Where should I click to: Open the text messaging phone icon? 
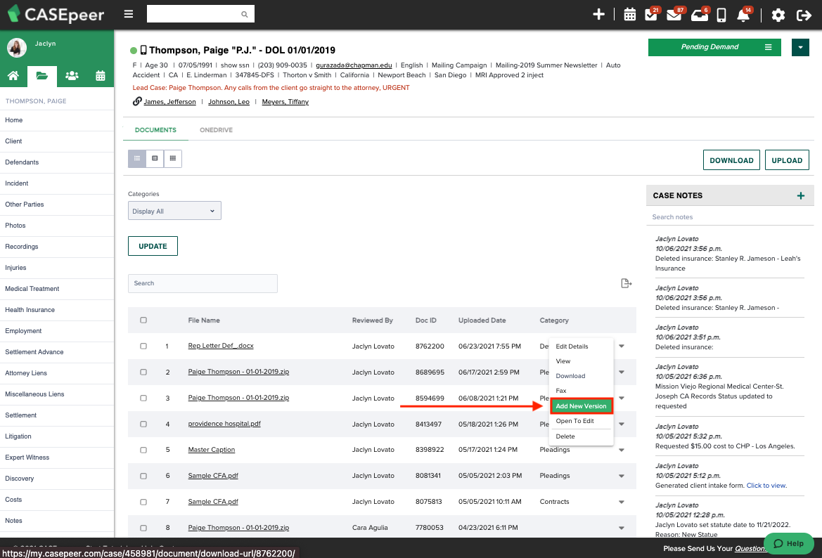[721, 14]
